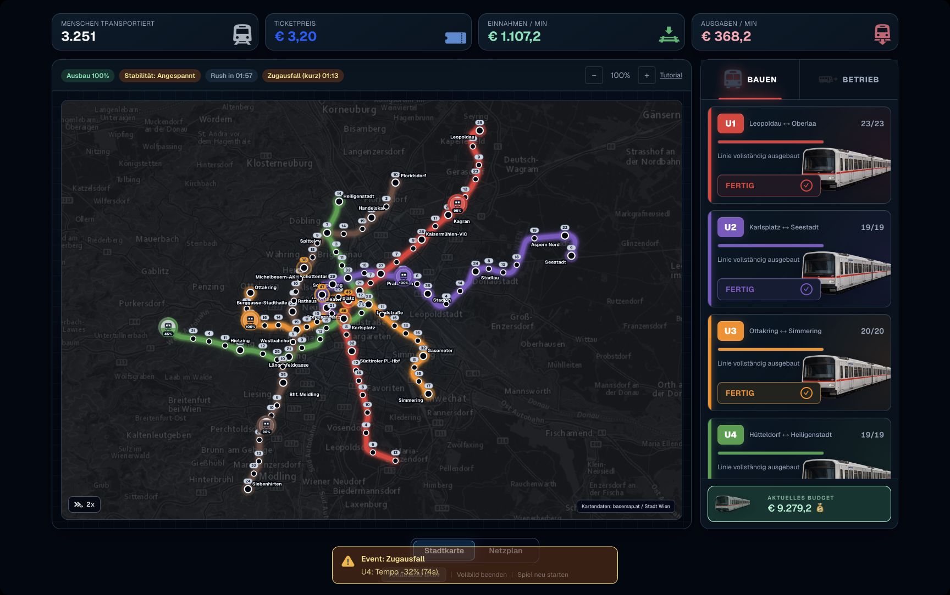Click the Fertig button for line U1
950x595 pixels.
pos(769,186)
